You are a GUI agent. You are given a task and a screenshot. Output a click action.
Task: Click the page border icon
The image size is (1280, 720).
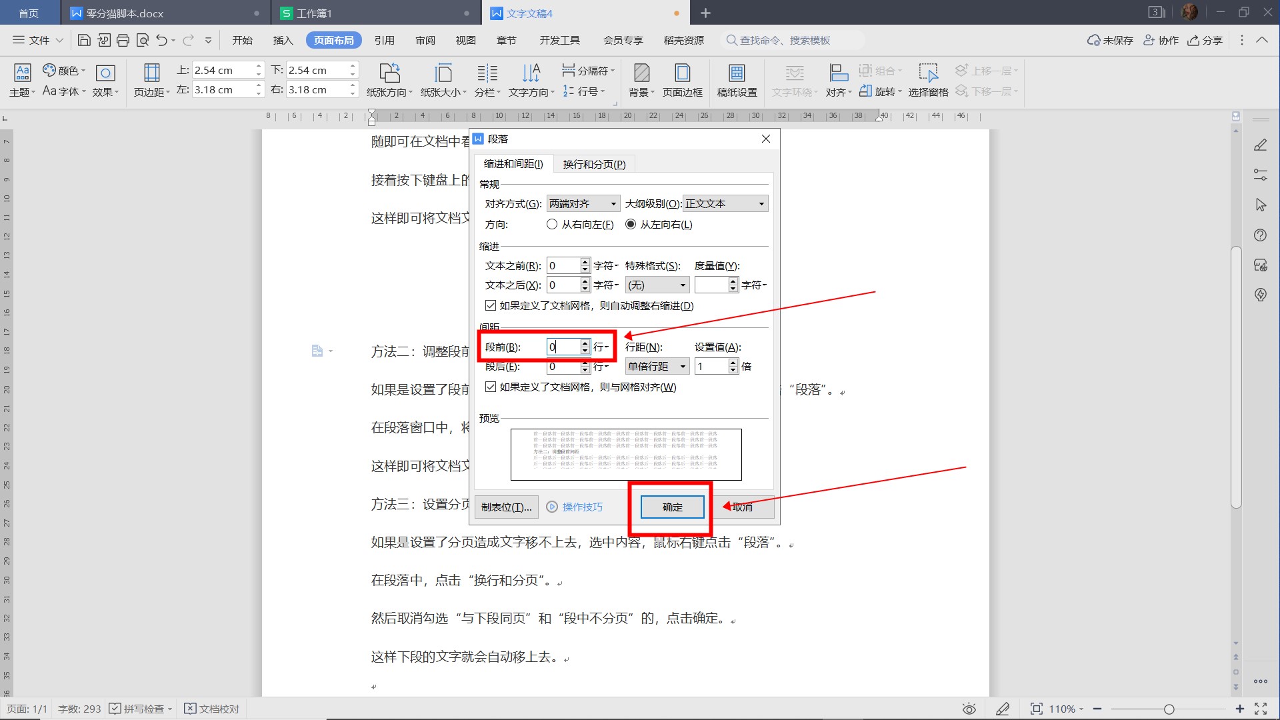point(682,73)
